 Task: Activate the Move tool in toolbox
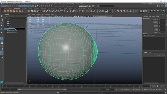(x=2, y=26)
